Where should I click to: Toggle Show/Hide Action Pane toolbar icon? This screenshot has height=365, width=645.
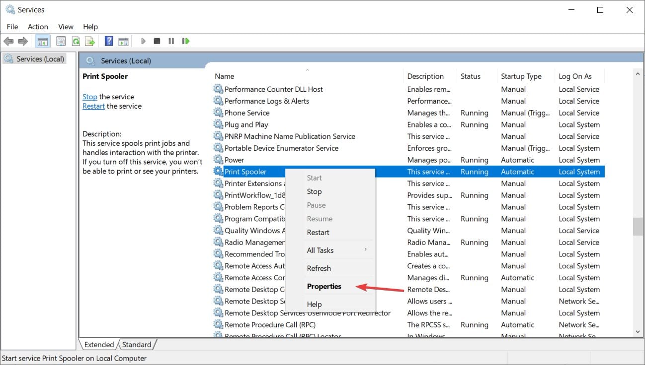tap(123, 41)
